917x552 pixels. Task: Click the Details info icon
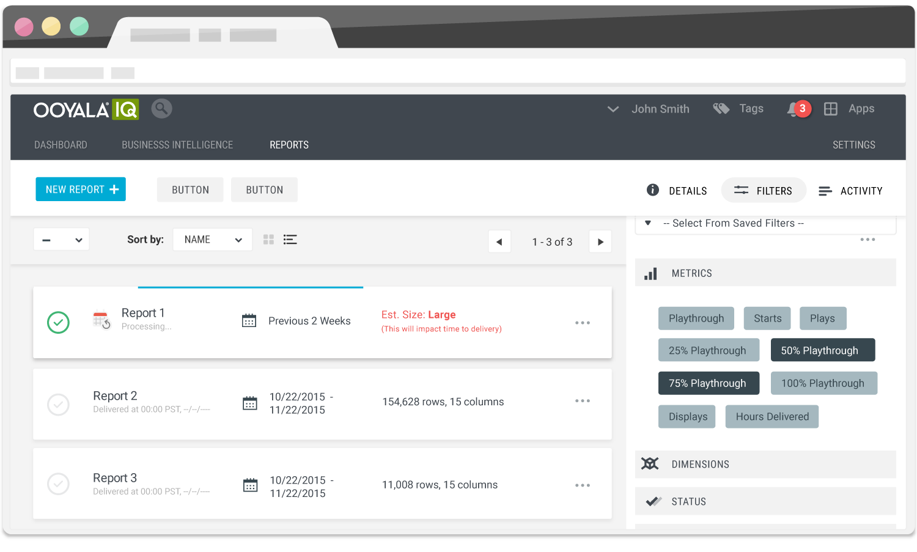coord(653,190)
